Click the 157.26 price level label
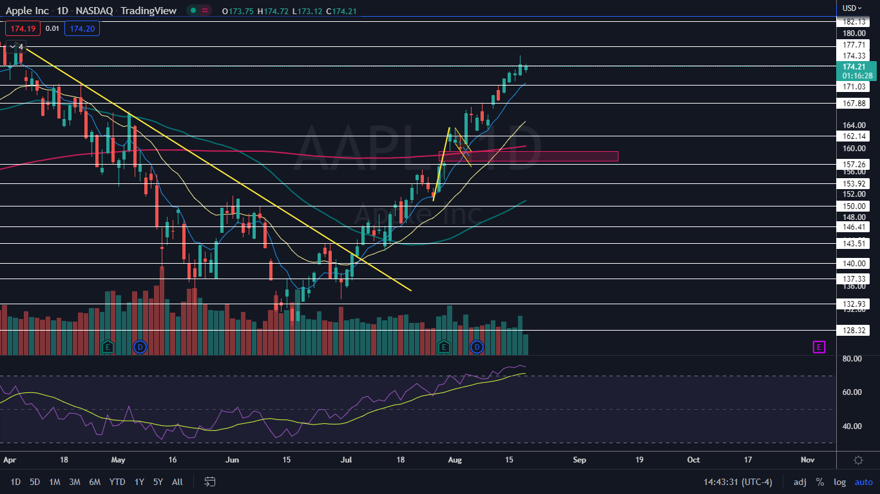The image size is (880, 494). 854,165
